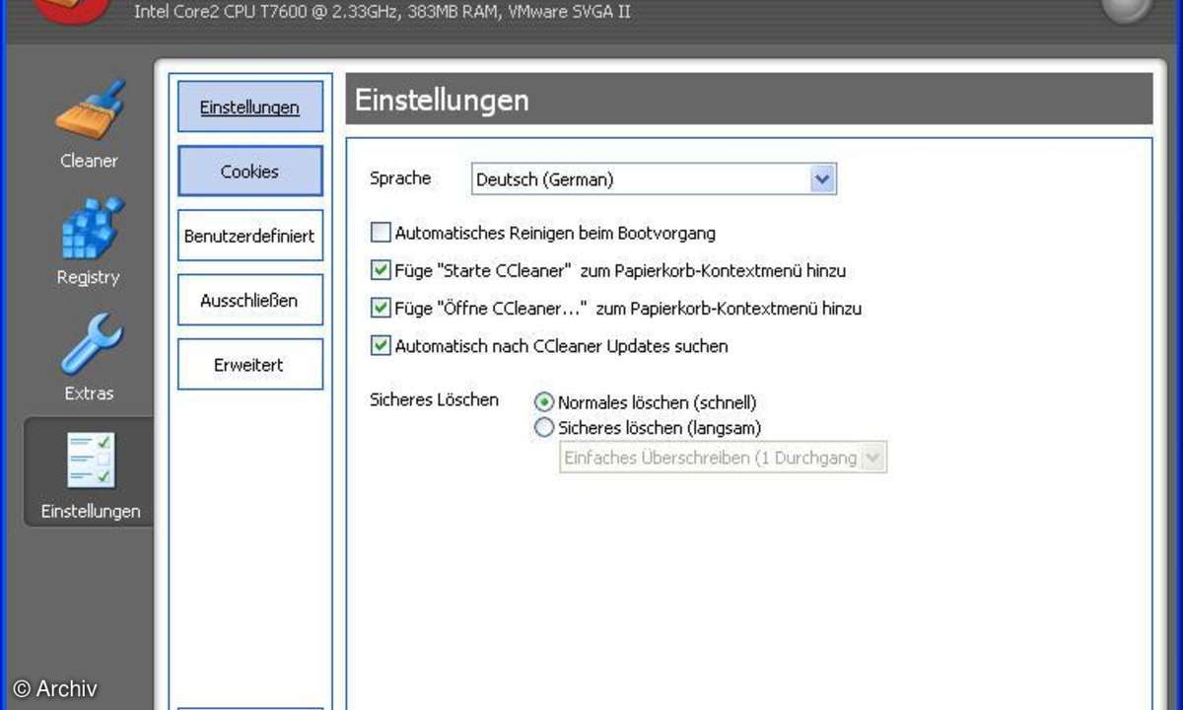Select Normales löschen (schnell) radio button
Viewport: 1183px width, 710px height.
pyautogui.click(x=543, y=402)
